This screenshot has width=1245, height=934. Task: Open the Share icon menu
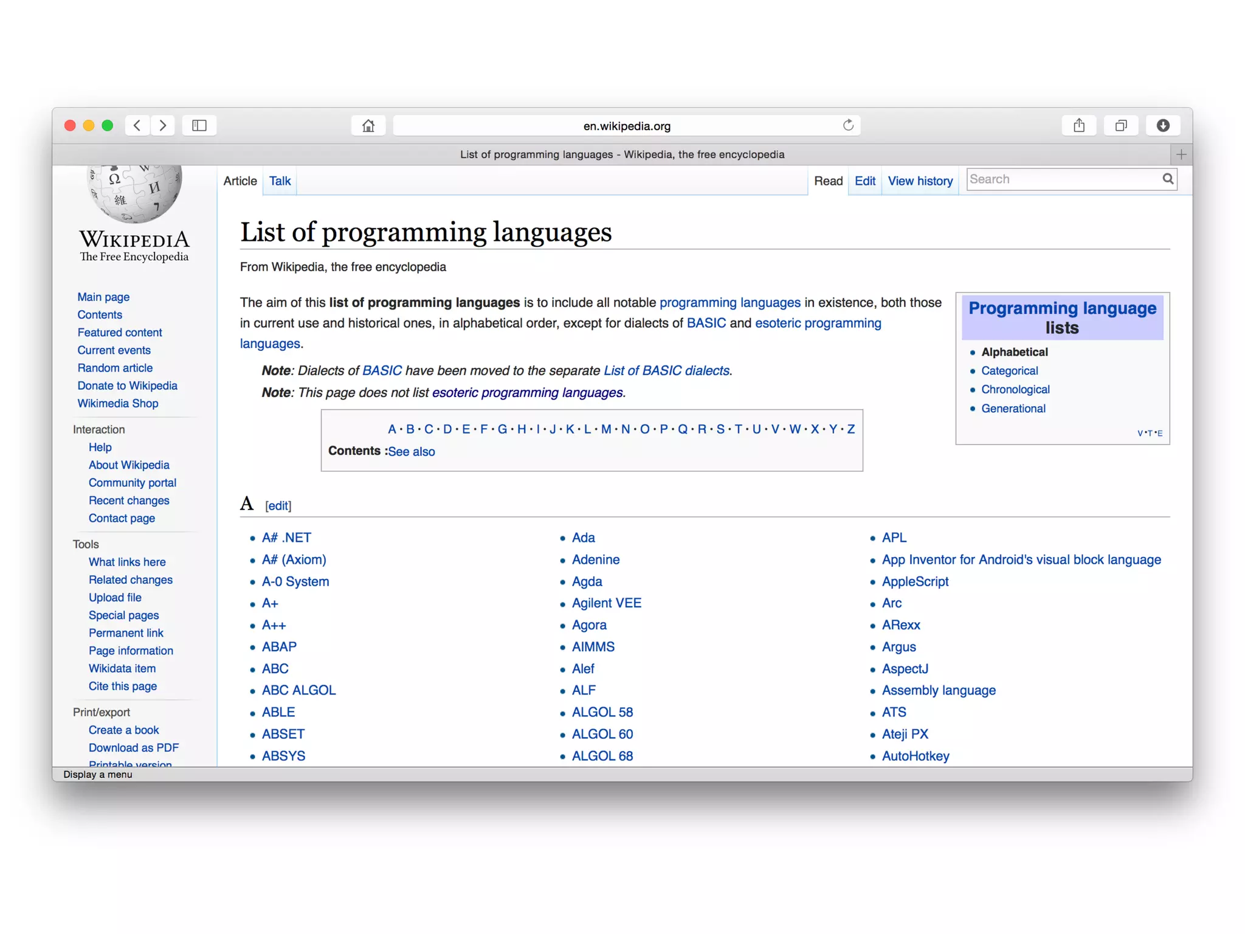1079,125
